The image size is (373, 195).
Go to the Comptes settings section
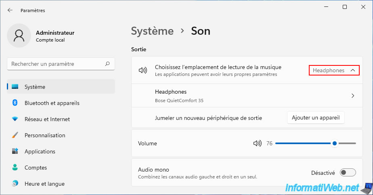click(x=36, y=168)
